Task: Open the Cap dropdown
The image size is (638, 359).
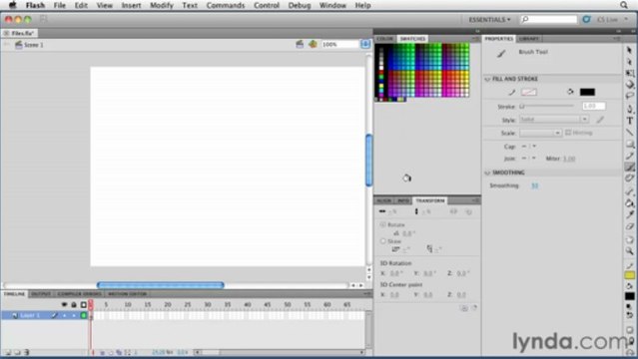Action: pos(529,147)
